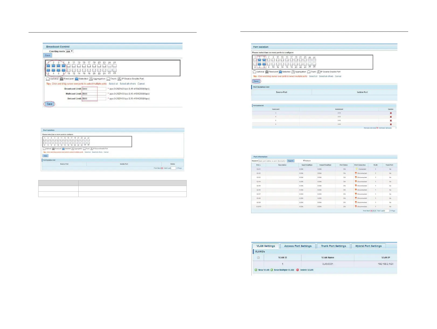Click the green New VLAN plus icon
This screenshot has width=437, height=329.
click(x=256, y=270)
